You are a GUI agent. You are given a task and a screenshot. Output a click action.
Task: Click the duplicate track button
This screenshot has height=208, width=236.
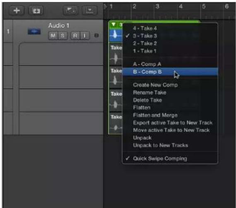36,11
